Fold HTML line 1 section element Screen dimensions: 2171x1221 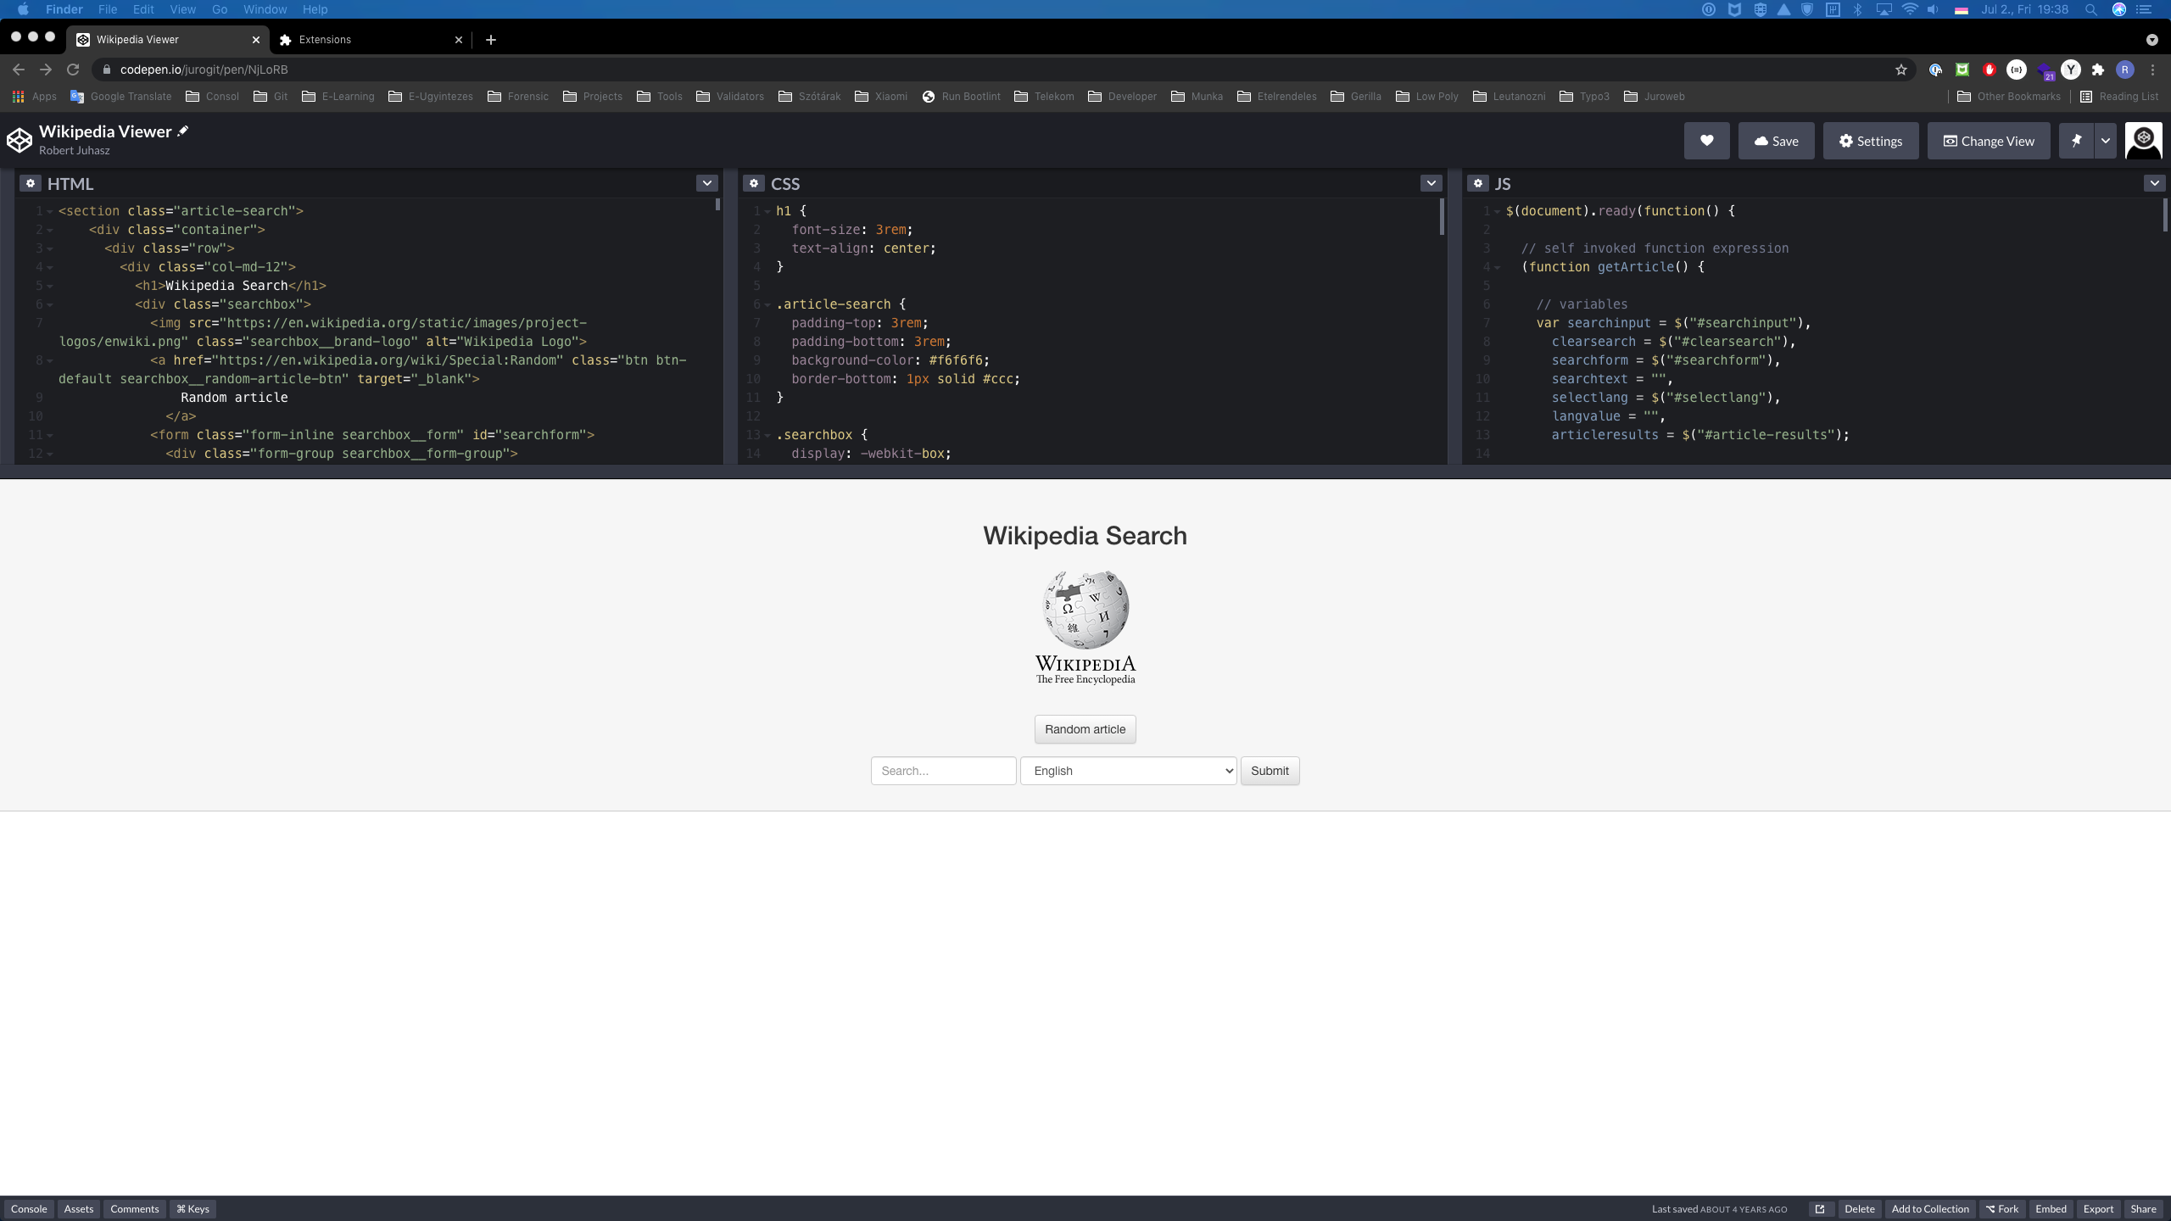(x=50, y=211)
